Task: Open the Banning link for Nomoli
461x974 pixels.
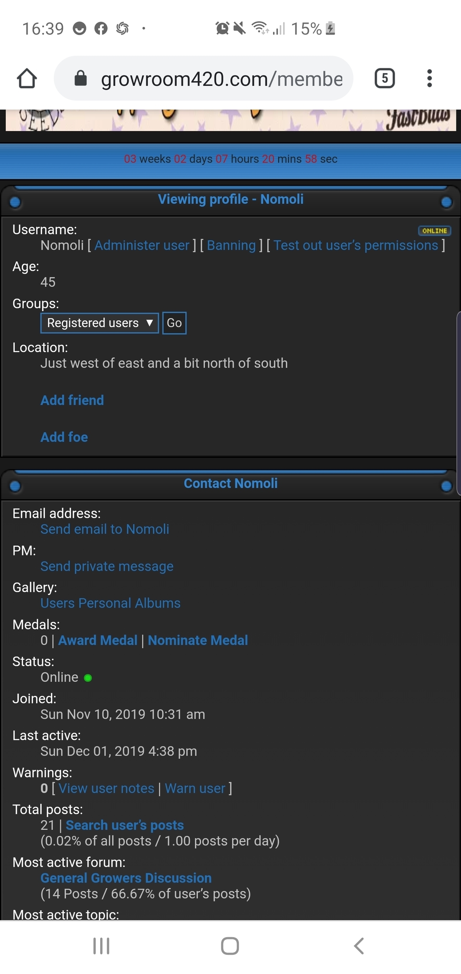Action: pos(231,245)
